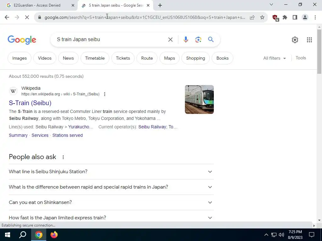The image size is (322, 241).
Task: Click the blue magnifier search button
Action: [x=211, y=39]
